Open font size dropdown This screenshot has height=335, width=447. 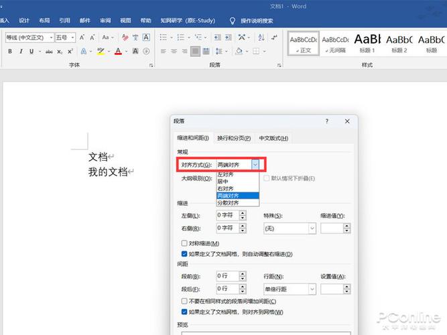click(72, 38)
